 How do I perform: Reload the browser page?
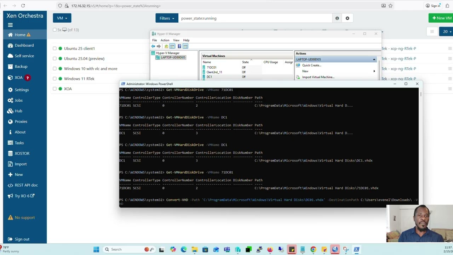(23, 6)
